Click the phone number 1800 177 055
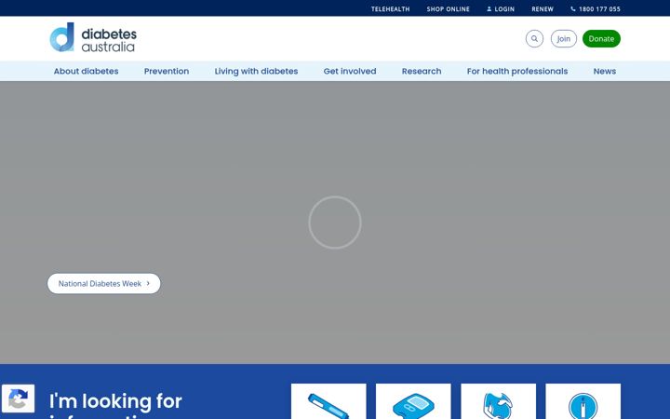670x419 pixels. pos(596,9)
